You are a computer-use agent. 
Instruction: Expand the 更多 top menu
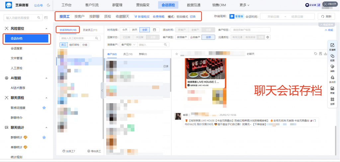(x=244, y=5)
